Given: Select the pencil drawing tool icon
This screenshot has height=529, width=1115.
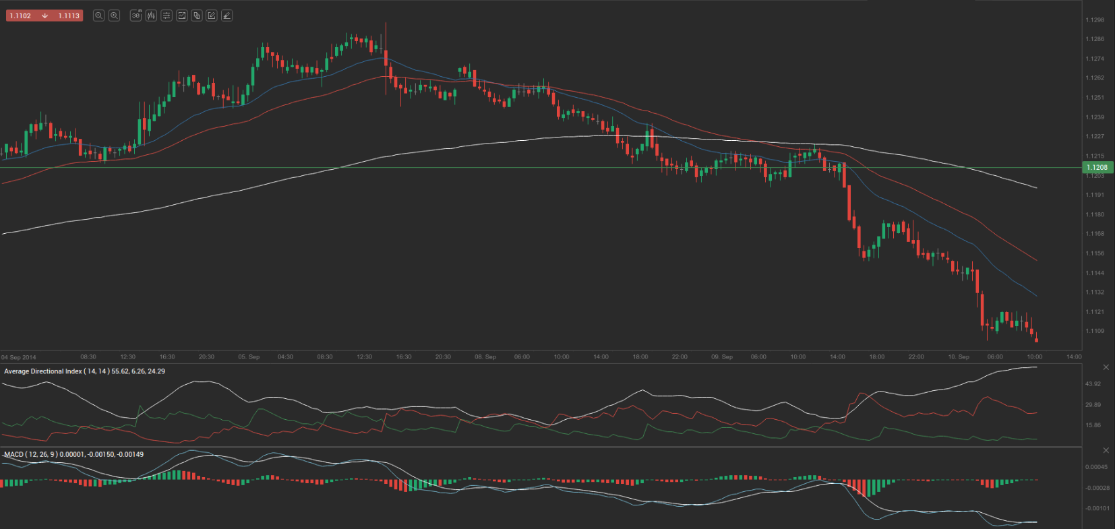Looking at the screenshot, I should tap(212, 15).
